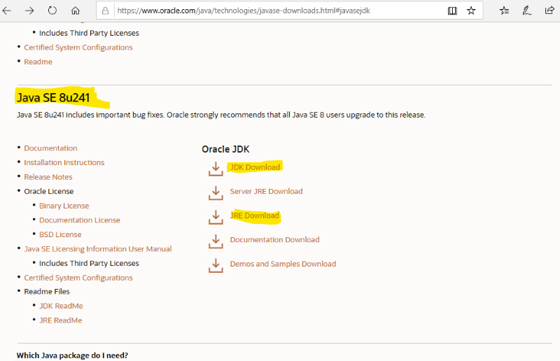Click the browser Forward arrow

pyautogui.click(x=30, y=11)
